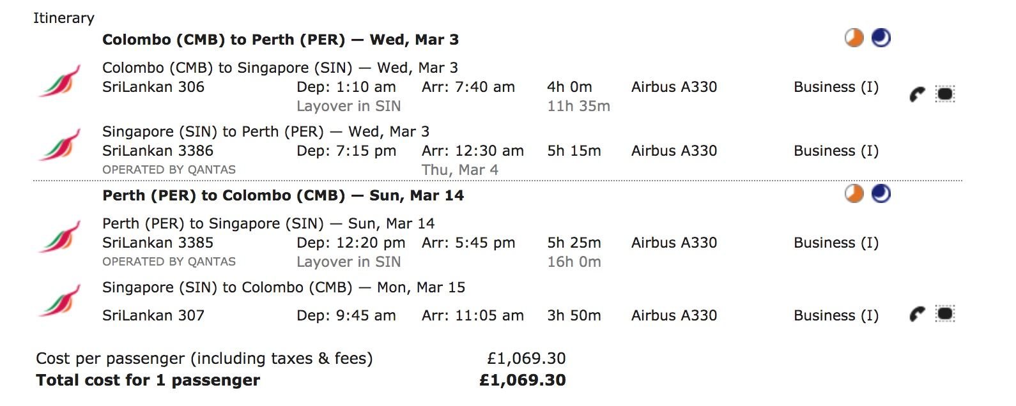Image resolution: width=1016 pixels, height=406 pixels.
Task: Click the seat icon beside SriLankan 307
Action: tap(945, 314)
